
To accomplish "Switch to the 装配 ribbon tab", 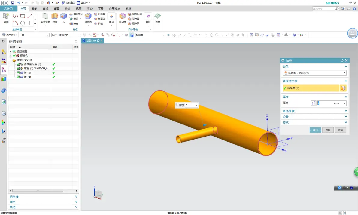I will (x=34, y=8).
